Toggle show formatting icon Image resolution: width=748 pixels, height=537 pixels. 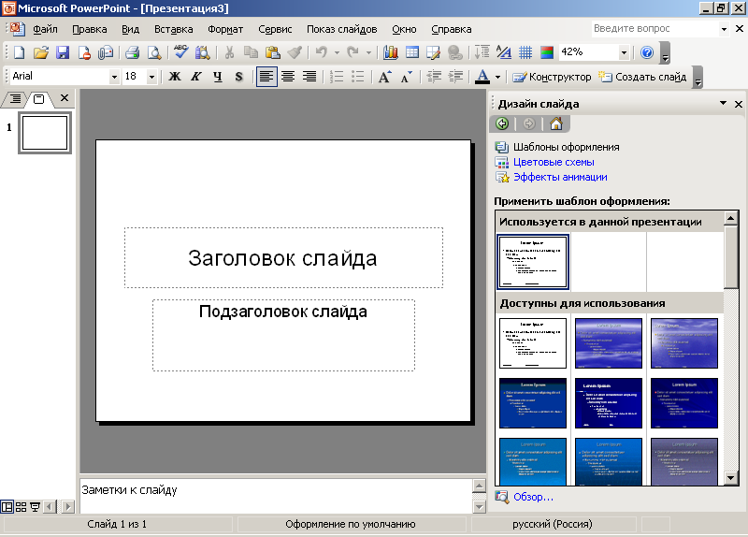[x=504, y=52]
